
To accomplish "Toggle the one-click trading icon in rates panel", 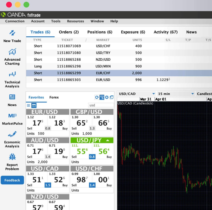I will tap(102, 97).
